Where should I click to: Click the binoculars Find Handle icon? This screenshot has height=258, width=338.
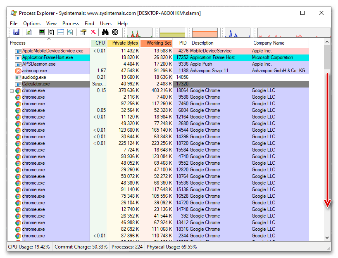point(105,32)
